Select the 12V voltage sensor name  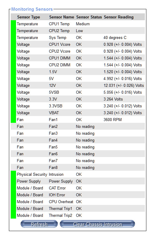coord(52,85)
